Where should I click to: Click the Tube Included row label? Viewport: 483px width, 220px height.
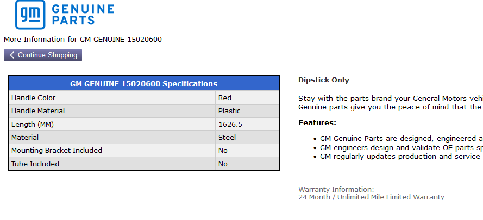35,164
